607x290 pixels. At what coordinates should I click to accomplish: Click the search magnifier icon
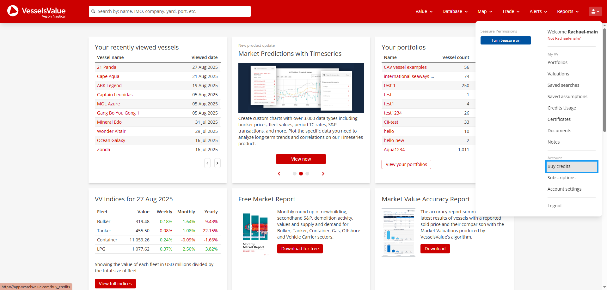coord(93,11)
